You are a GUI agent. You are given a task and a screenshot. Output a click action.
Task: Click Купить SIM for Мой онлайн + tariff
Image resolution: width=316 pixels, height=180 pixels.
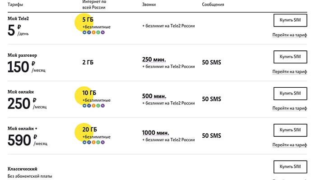(290, 130)
